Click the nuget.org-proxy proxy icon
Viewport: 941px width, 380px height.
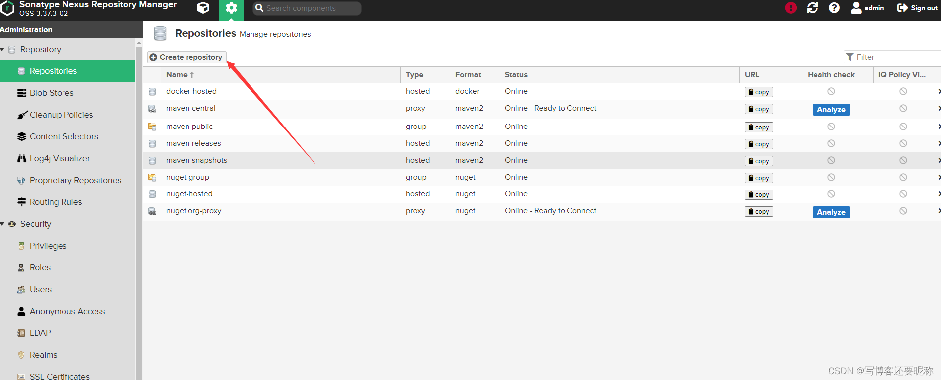point(152,211)
